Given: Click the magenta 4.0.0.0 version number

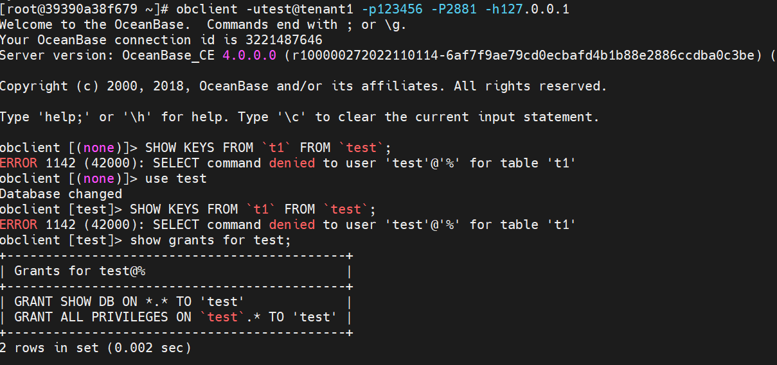Looking at the screenshot, I should (x=249, y=55).
